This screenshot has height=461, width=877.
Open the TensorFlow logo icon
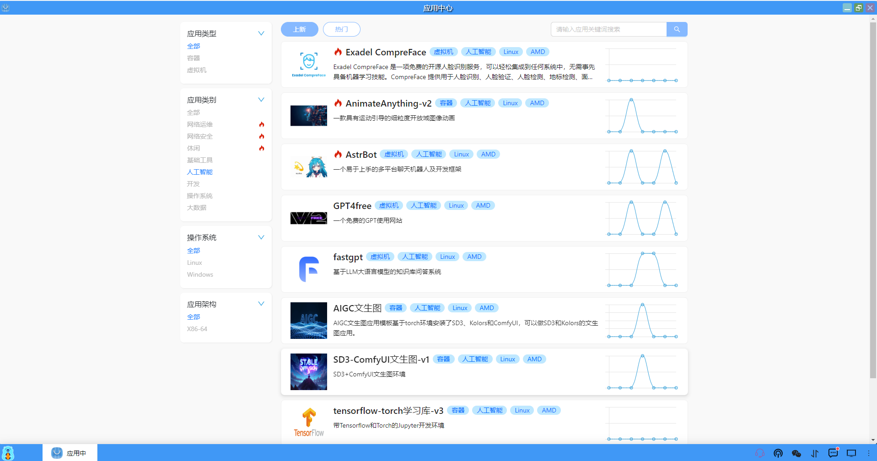point(309,423)
